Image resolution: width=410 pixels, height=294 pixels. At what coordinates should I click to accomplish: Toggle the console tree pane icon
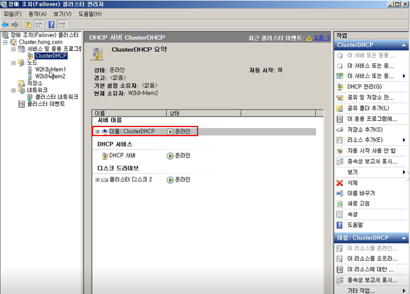click(x=39, y=24)
